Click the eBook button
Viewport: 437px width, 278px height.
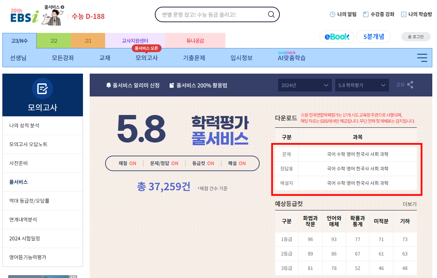coord(337,37)
